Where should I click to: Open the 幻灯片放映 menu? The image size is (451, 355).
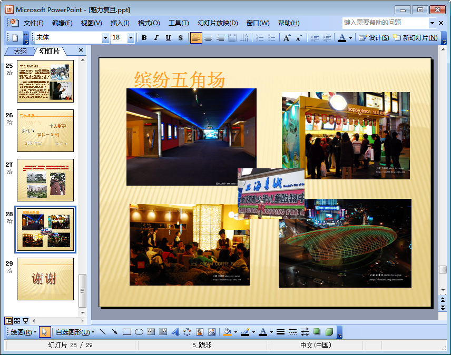[x=217, y=23]
